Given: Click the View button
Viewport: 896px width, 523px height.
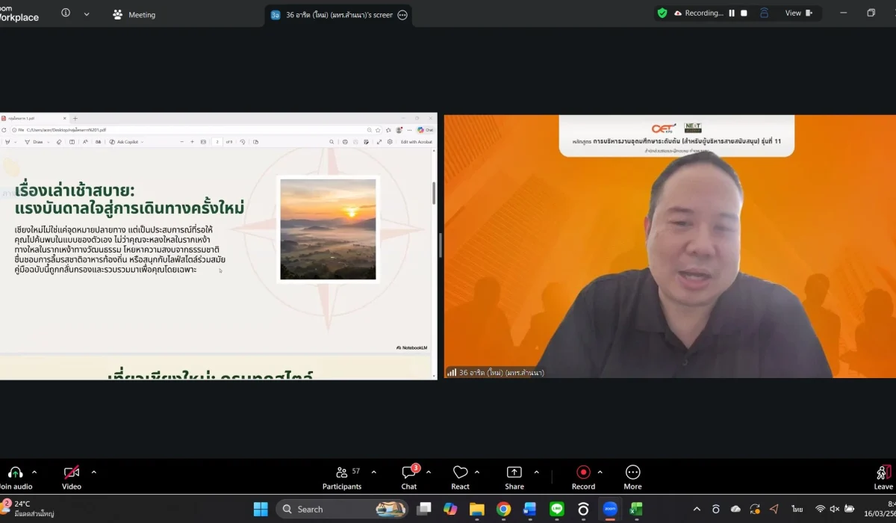Looking at the screenshot, I should click(798, 13).
